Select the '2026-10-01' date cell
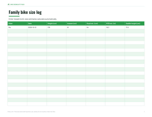The image size is (152, 117). (x=37, y=27)
